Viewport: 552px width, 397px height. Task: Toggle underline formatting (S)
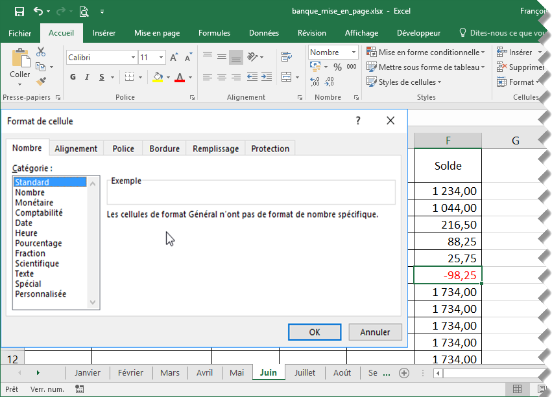pyautogui.click(x=102, y=78)
